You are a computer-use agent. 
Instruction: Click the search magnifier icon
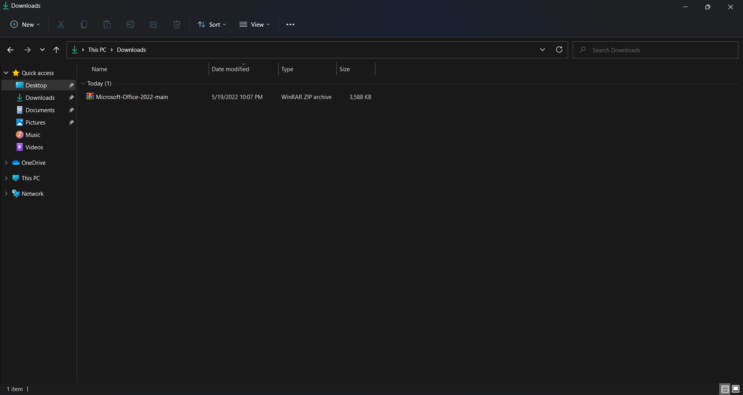583,50
